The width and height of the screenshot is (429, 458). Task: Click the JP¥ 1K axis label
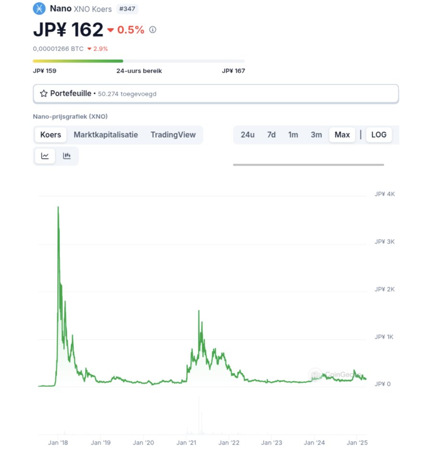[384, 337]
